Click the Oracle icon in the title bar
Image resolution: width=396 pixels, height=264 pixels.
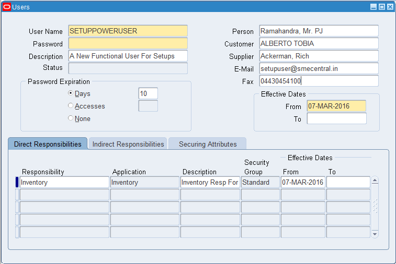(x=7, y=7)
